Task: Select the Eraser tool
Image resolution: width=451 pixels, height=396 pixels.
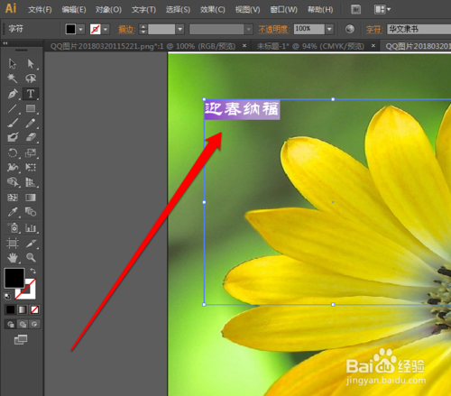Action: 31,138
